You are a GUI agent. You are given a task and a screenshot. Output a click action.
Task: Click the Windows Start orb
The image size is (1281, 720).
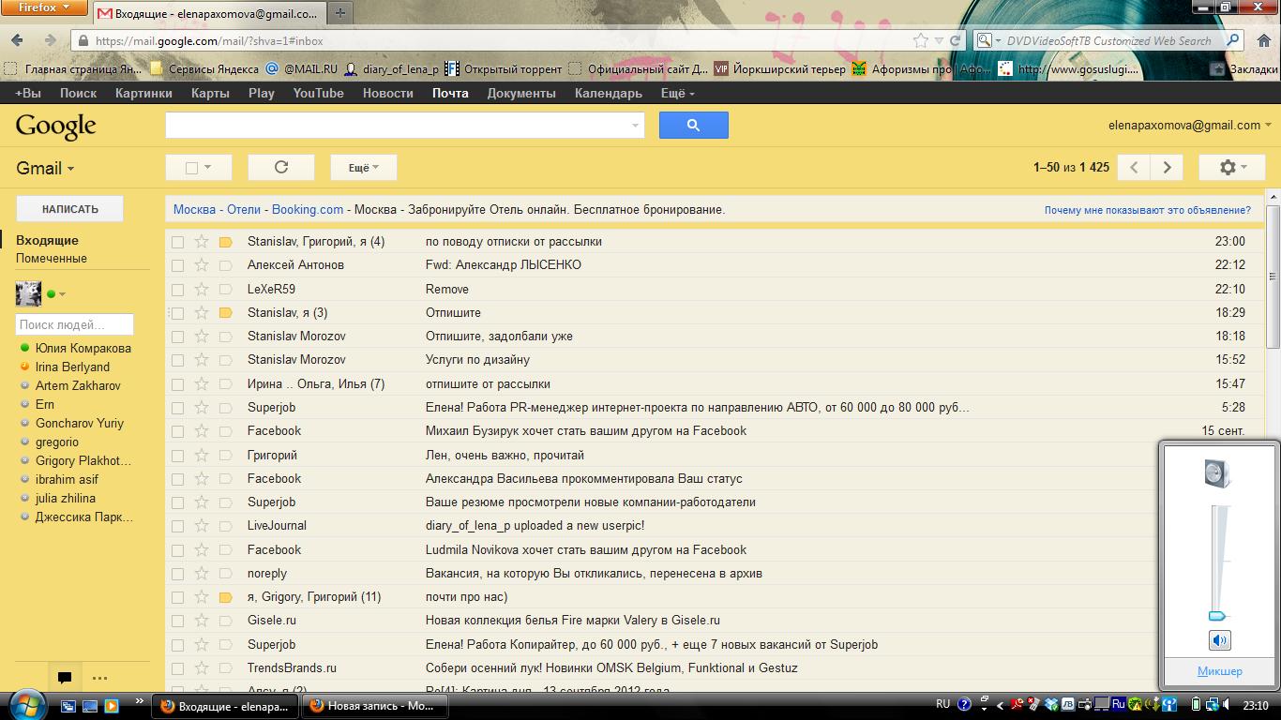click(x=26, y=704)
